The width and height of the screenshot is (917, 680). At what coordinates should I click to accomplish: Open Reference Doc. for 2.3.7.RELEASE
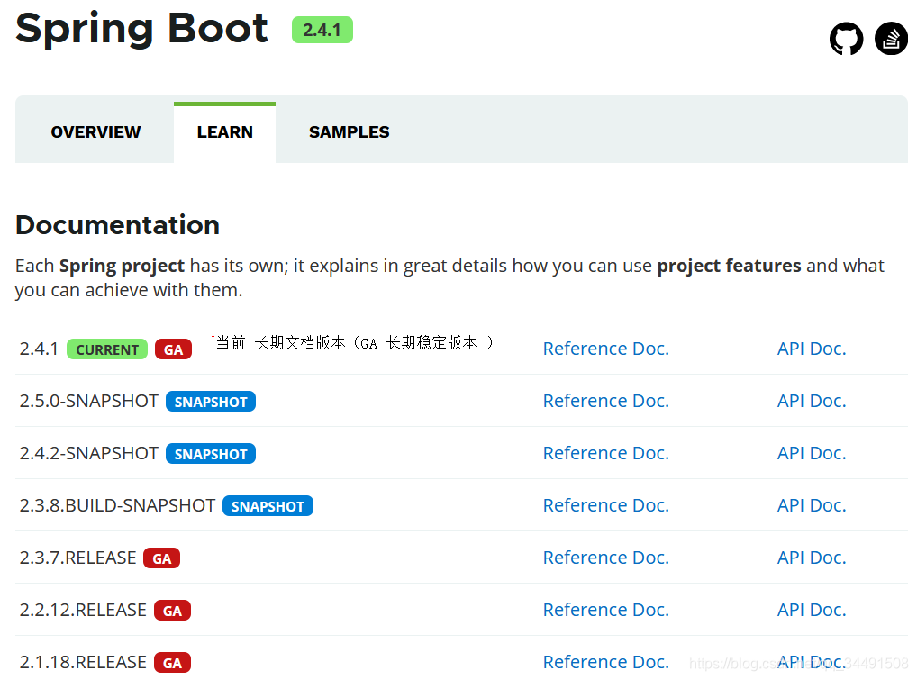click(x=606, y=558)
